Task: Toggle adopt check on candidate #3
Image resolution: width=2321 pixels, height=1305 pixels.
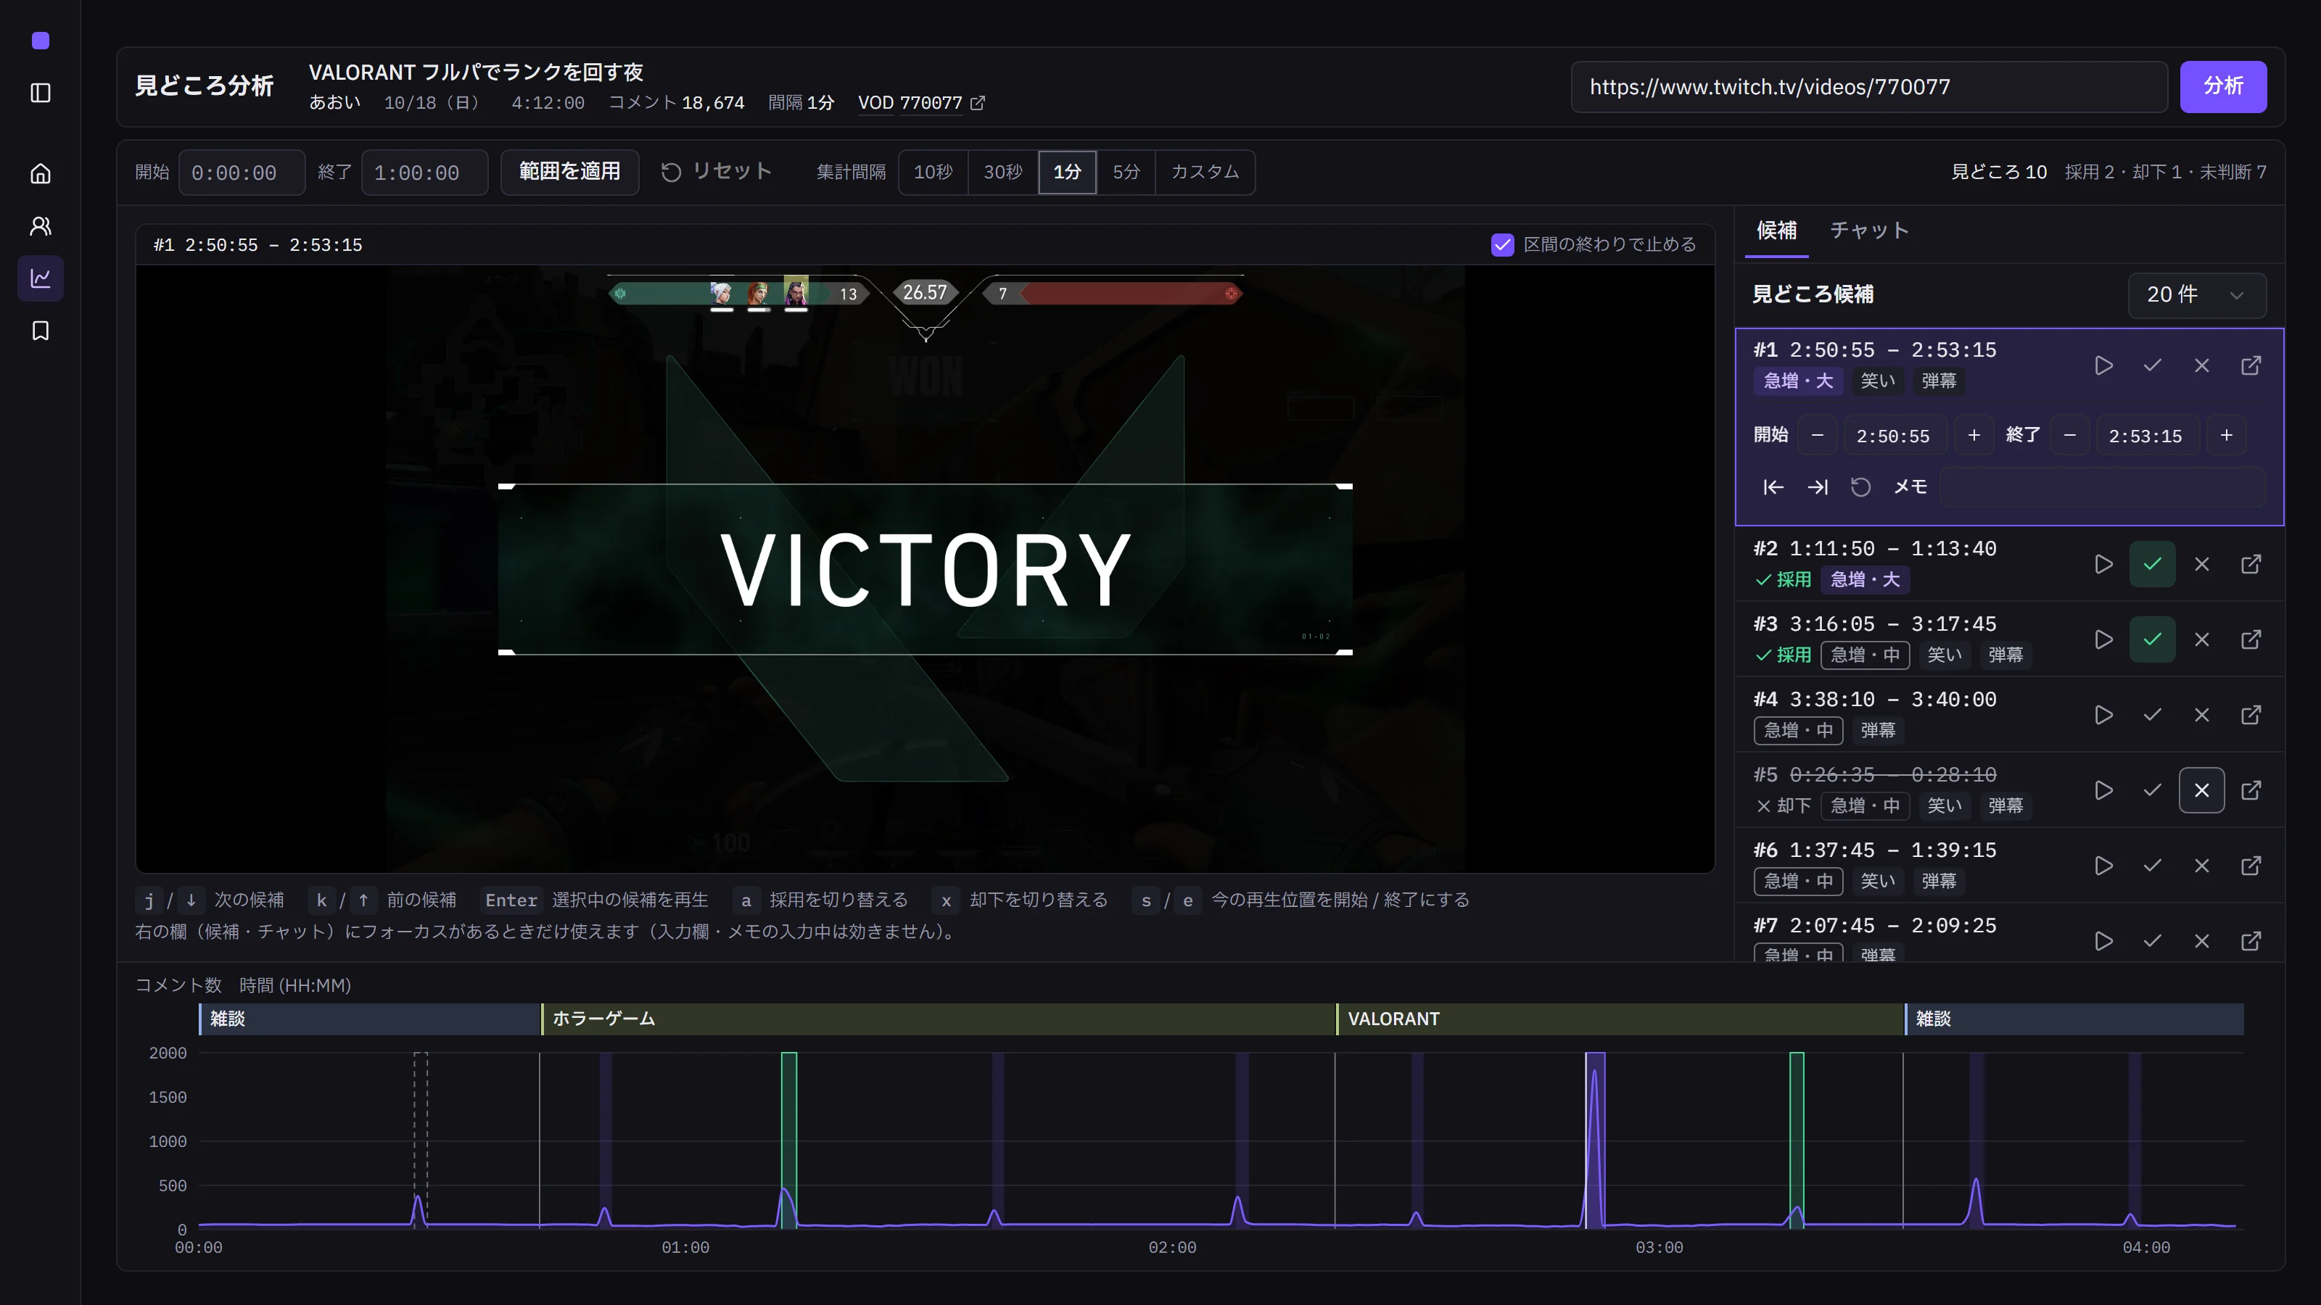Action: (2153, 639)
